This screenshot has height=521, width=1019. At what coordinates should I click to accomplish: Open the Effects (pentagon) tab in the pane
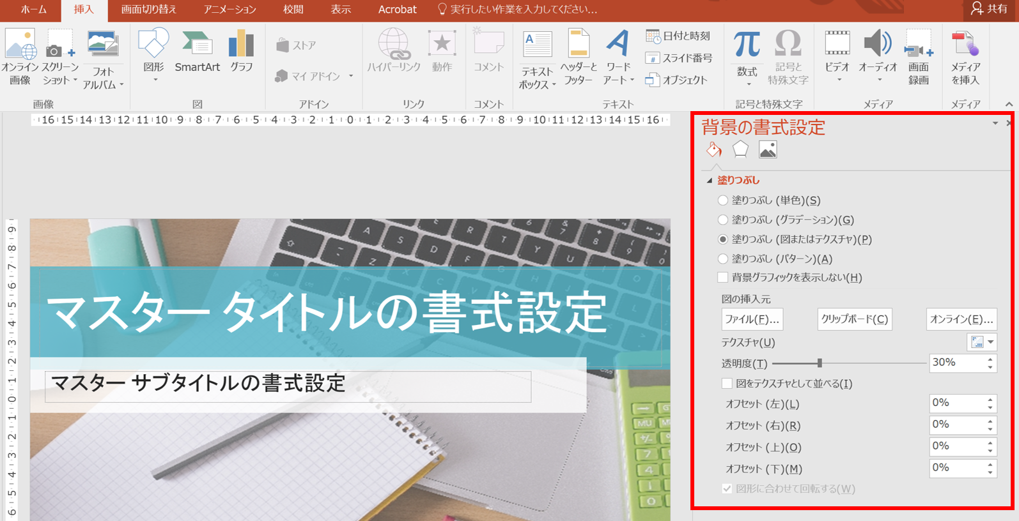[x=740, y=149]
